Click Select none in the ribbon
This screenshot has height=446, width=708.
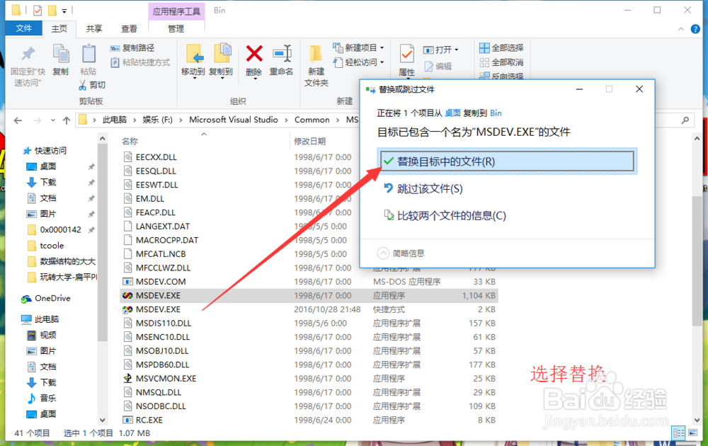[x=502, y=62]
